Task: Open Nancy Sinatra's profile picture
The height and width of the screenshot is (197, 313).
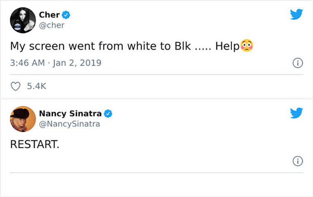Action: point(23,119)
